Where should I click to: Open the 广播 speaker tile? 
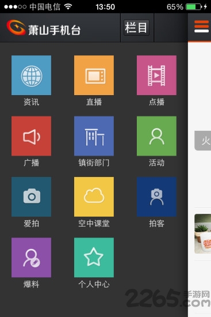coord(31,136)
